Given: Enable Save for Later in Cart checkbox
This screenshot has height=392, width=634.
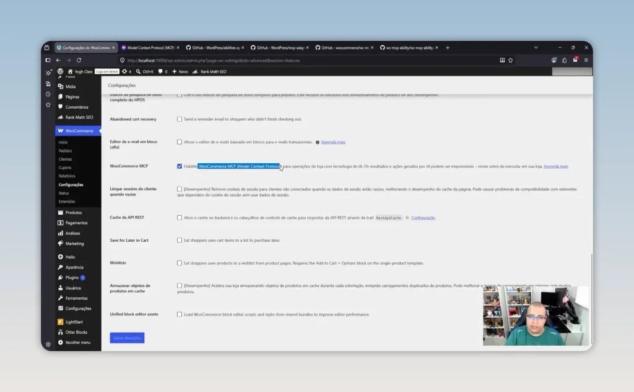Looking at the screenshot, I should [180, 240].
